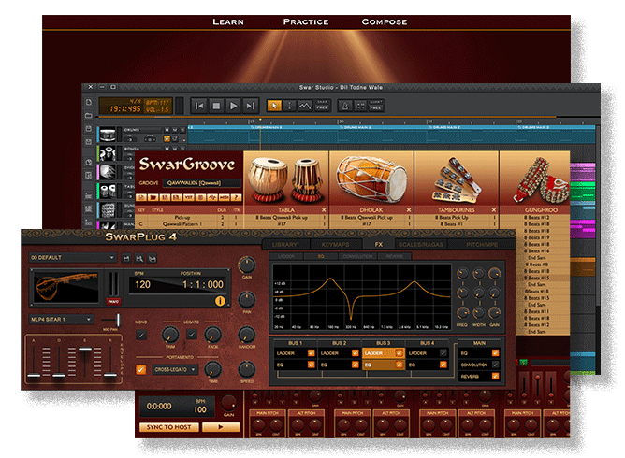
Task: Click the Sustain envelope slider handle
Action: point(85,350)
